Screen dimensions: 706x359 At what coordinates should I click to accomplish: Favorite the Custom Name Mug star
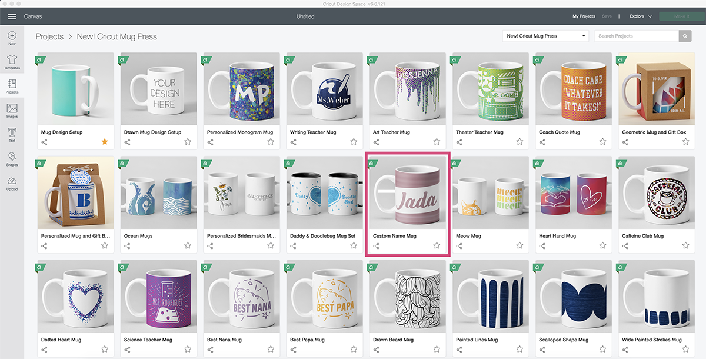[x=437, y=245]
